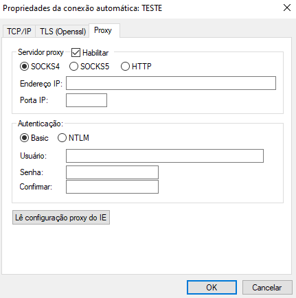Select HTTP as proxy type
296x298 pixels.
click(136, 67)
